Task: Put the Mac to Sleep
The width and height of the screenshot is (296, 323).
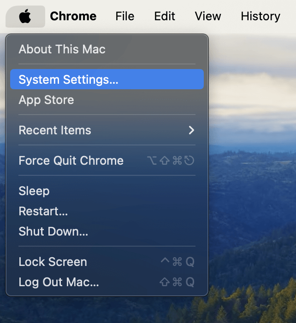Action: (34, 191)
